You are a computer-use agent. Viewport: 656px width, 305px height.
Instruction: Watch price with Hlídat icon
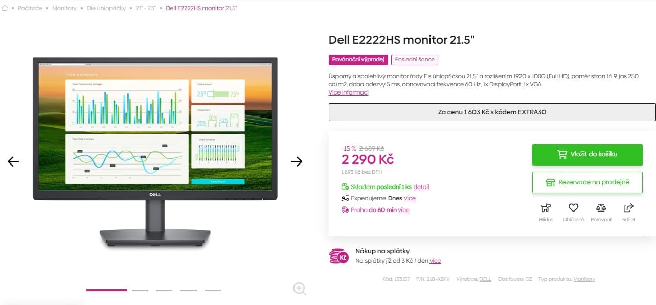pyautogui.click(x=546, y=212)
